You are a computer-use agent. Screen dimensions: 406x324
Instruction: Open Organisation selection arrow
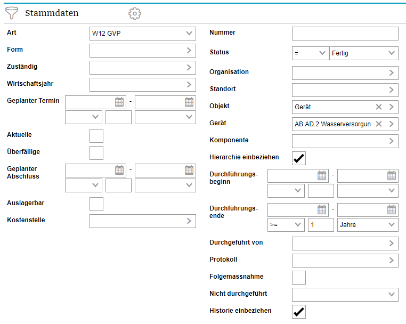pyautogui.click(x=392, y=73)
